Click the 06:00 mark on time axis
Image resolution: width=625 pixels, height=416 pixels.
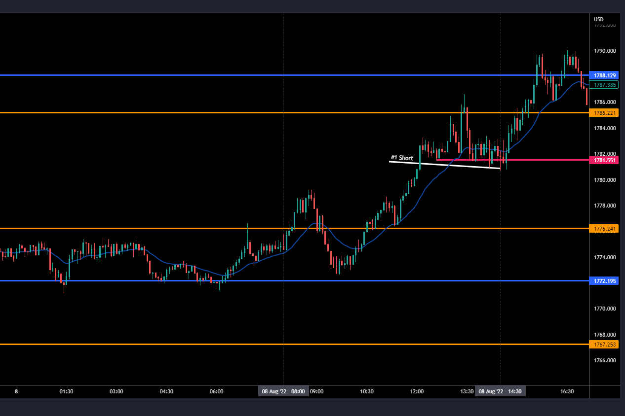point(216,391)
